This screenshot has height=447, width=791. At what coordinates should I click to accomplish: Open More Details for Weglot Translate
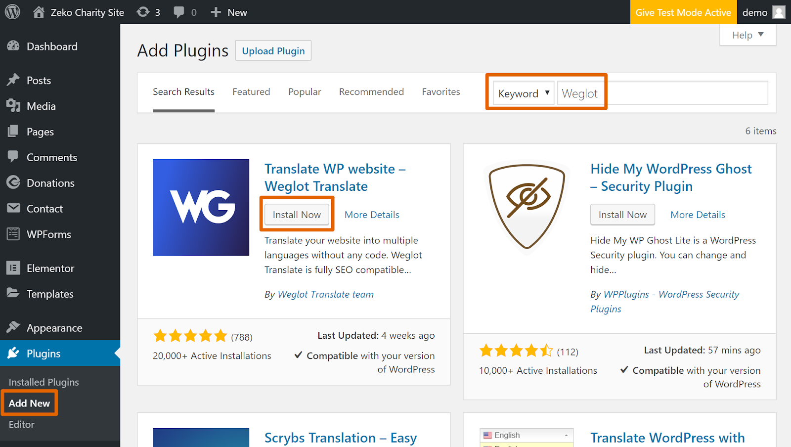click(372, 215)
